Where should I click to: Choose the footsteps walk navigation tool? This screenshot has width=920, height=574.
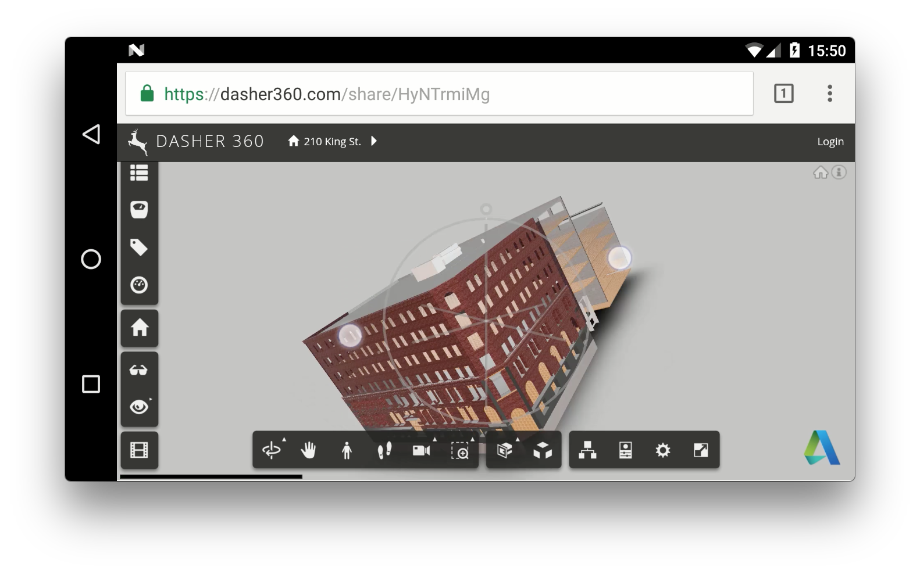[384, 450]
